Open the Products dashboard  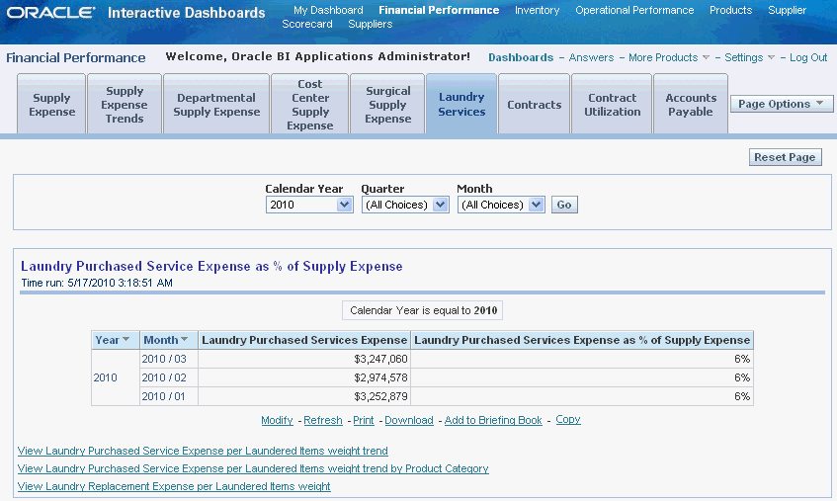pos(731,10)
